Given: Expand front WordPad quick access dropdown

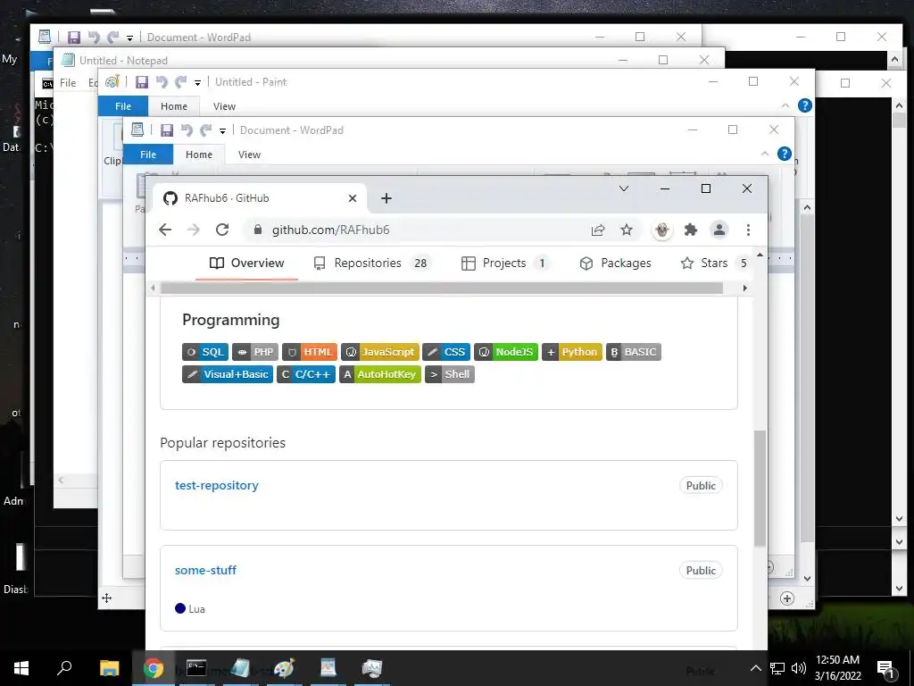Looking at the screenshot, I should pyautogui.click(x=222, y=130).
